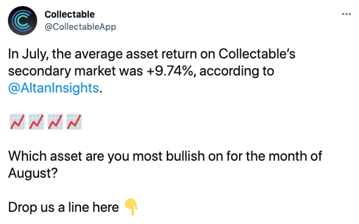Viewport: 359px width, 224px height.
Task: Click the Collectable display name
Action: [69, 15]
